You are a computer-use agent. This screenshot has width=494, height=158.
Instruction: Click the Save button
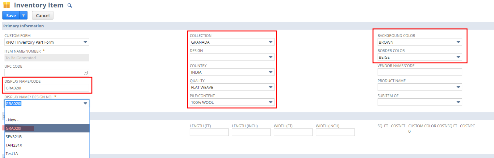pos(11,15)
